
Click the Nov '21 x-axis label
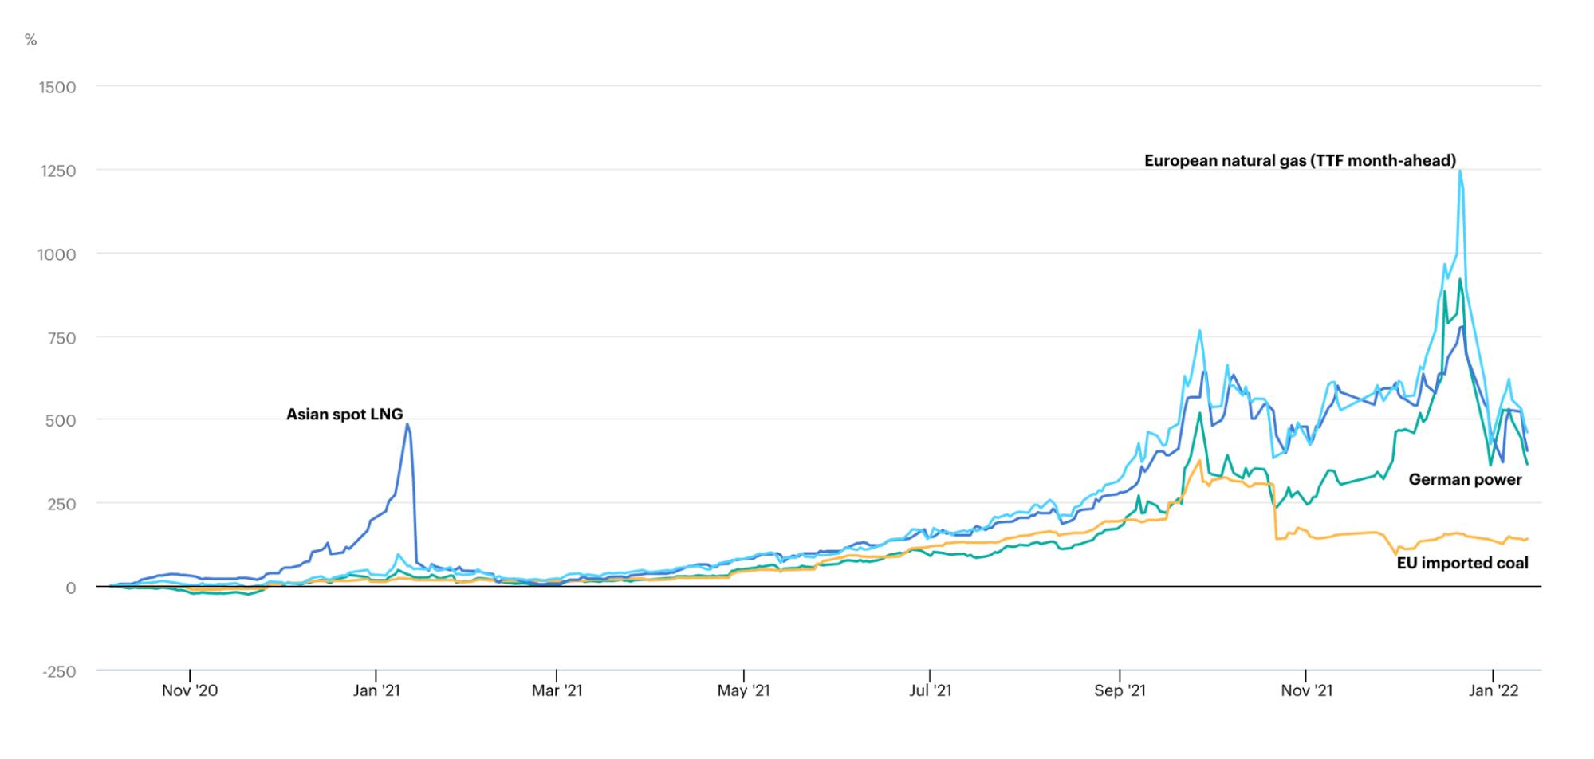[x=1306, y=690]
